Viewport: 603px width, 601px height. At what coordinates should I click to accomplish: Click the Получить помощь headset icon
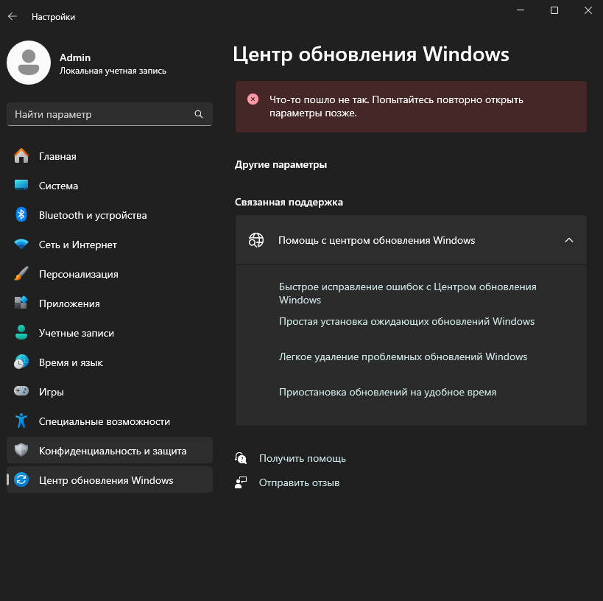[241, 458]
